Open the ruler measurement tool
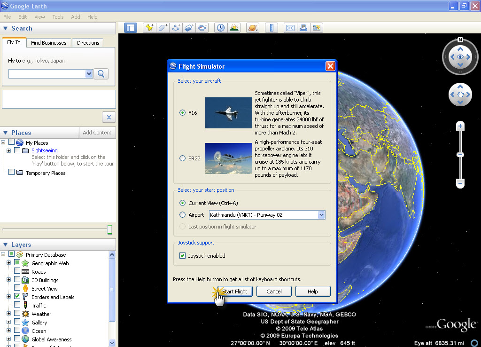The height and width of the screenshot is (347, 481). tap(272, 28)
